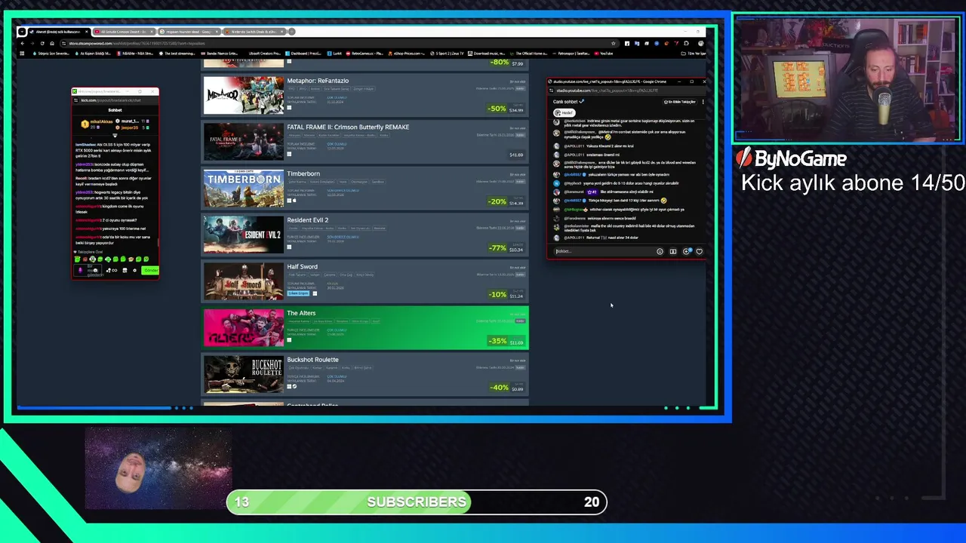966x543 pixels.
Task: Click the browser reload icon
Action: click(42, 43)
